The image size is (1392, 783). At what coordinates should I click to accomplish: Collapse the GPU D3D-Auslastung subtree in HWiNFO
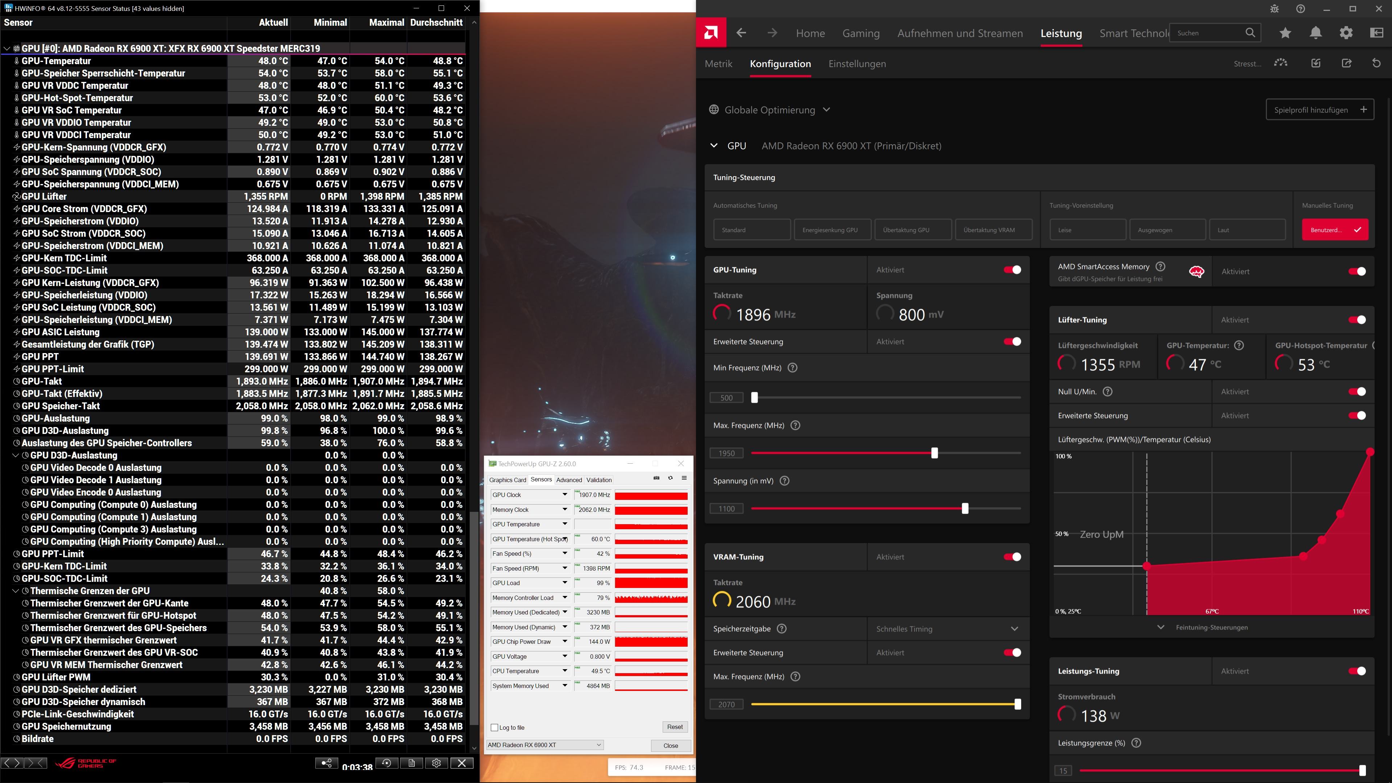(x=16, y=455)
